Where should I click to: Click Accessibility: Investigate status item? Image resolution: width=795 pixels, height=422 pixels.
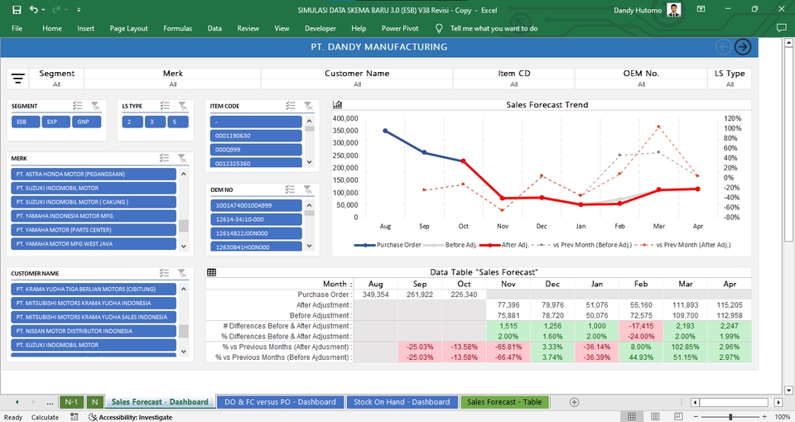(130, 417)
